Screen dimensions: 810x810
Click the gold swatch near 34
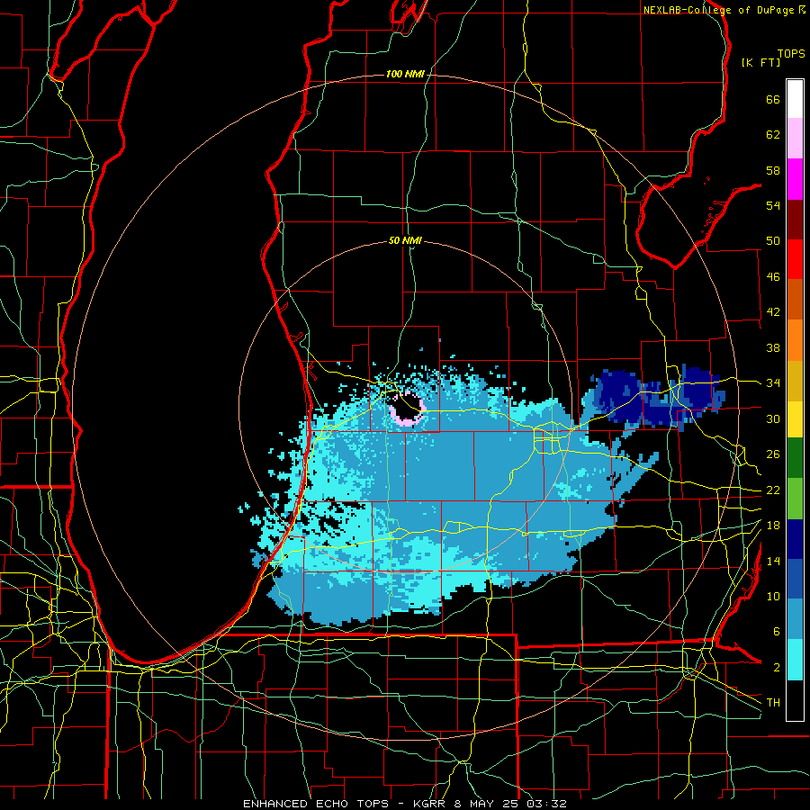795,381
